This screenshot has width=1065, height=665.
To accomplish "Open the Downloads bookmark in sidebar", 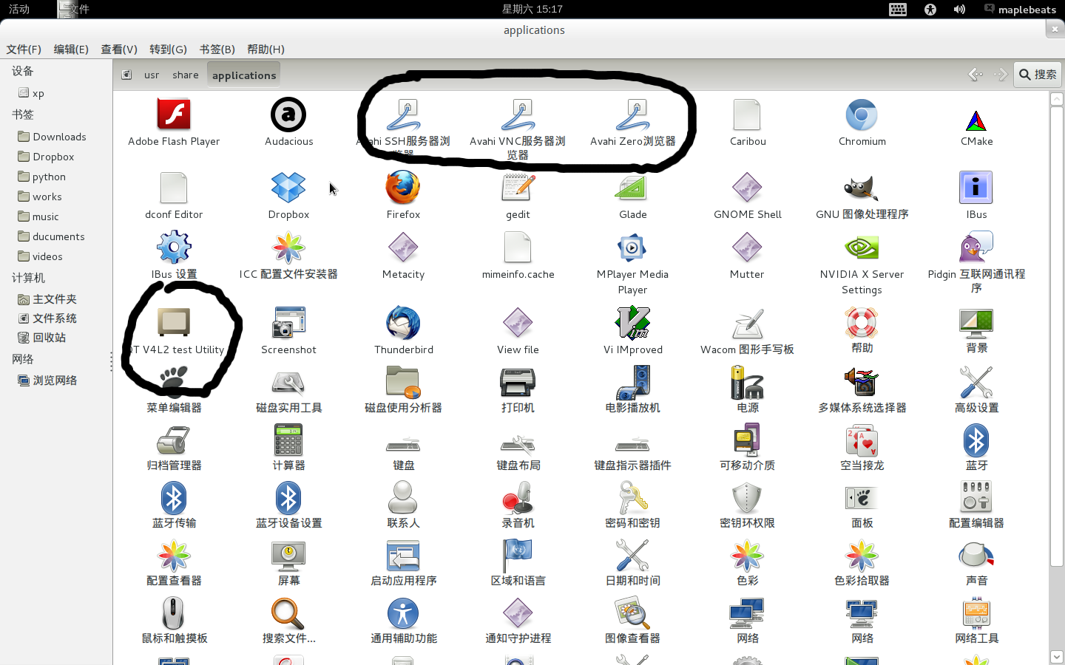I will 59,137.
